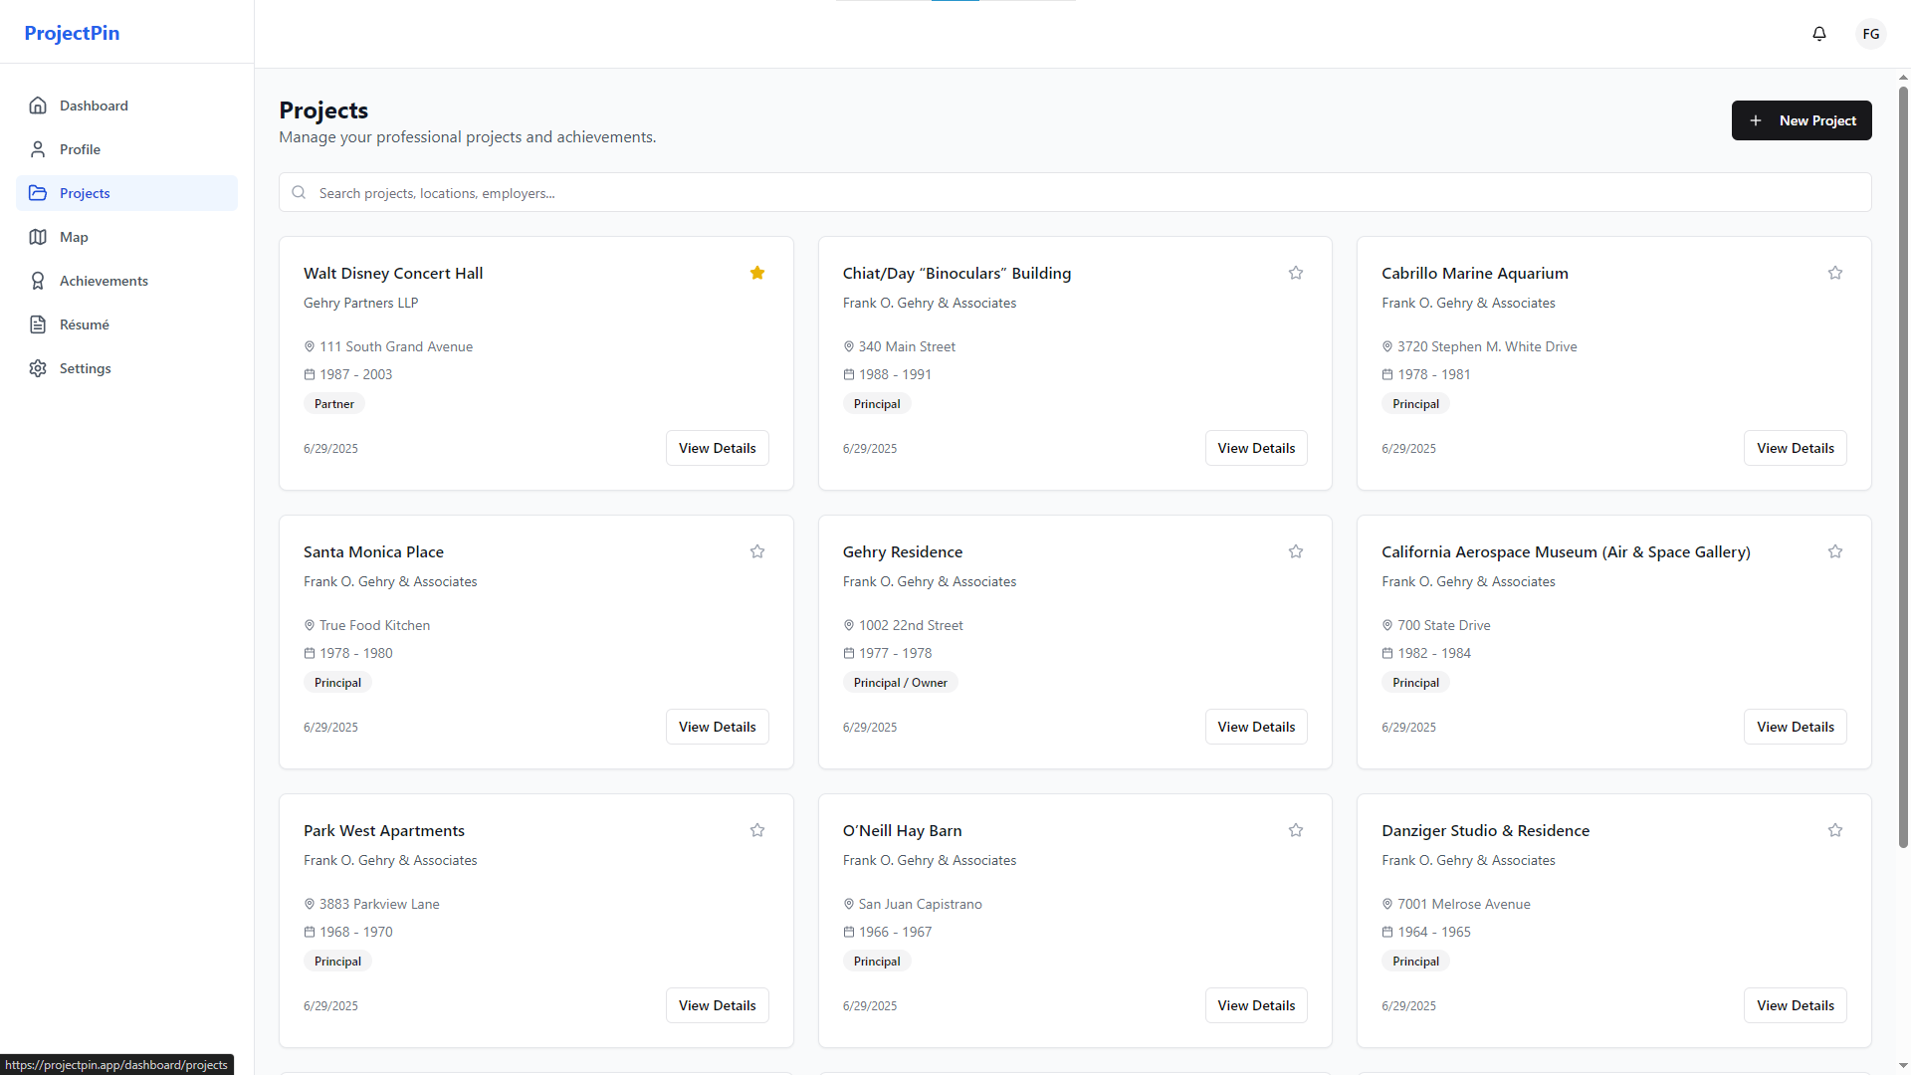The height and width of the screenshot is (1075, 1911).
Task: Open the notifications bell icon
Action: tap(1818, 34)
